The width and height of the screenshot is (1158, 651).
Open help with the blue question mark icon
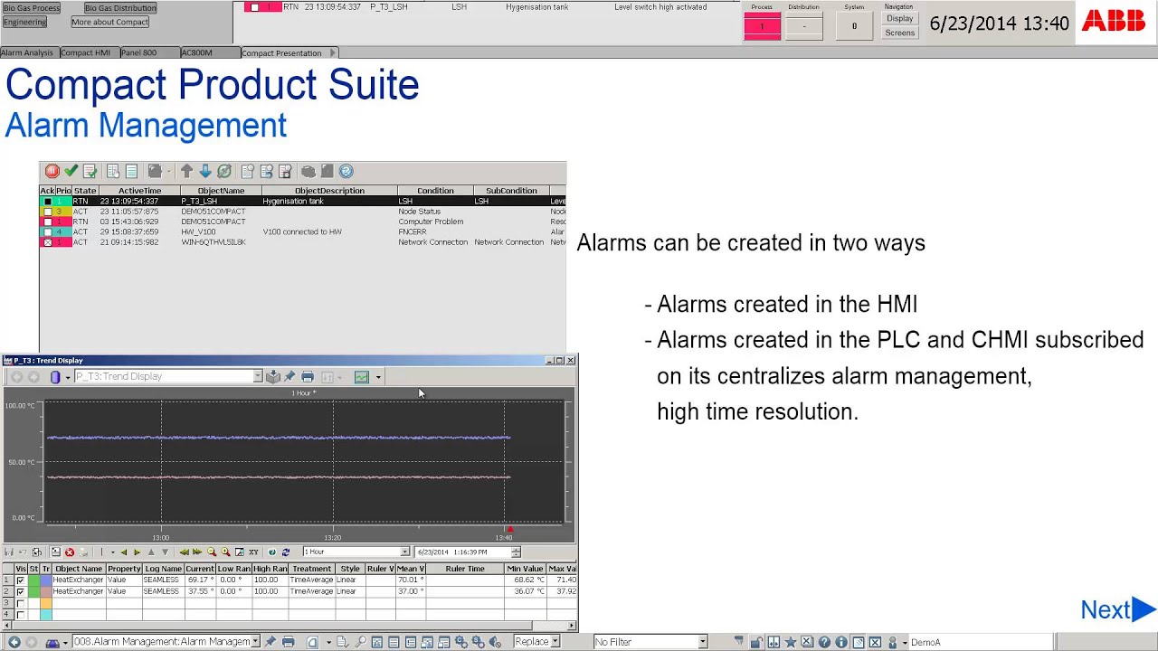[346, 171]
